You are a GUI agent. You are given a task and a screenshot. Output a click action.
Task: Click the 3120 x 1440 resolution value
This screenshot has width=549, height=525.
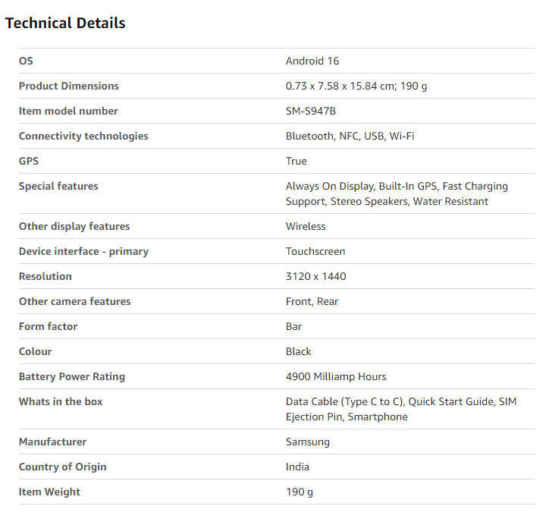316,276
